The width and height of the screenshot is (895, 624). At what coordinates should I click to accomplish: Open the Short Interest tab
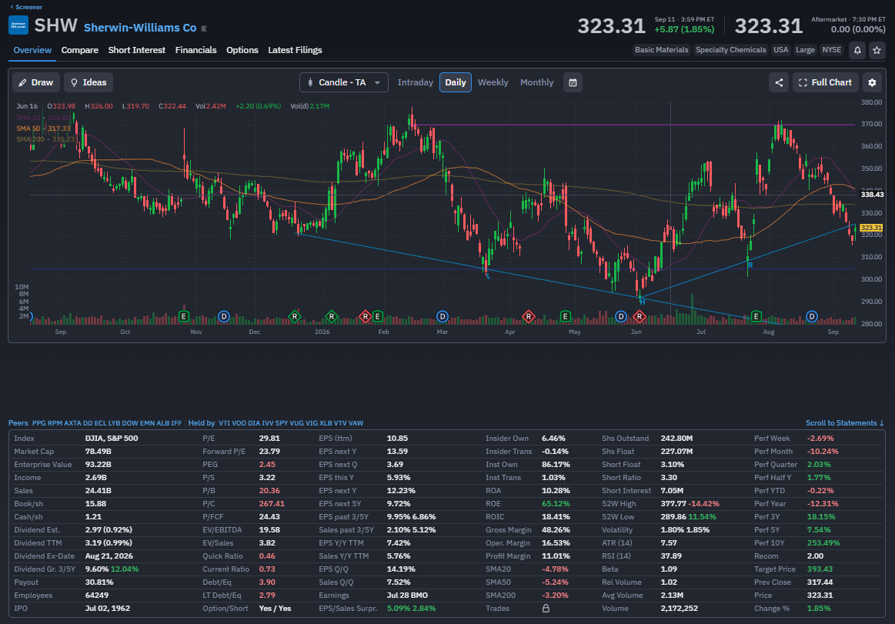click(x=136, y=50)
